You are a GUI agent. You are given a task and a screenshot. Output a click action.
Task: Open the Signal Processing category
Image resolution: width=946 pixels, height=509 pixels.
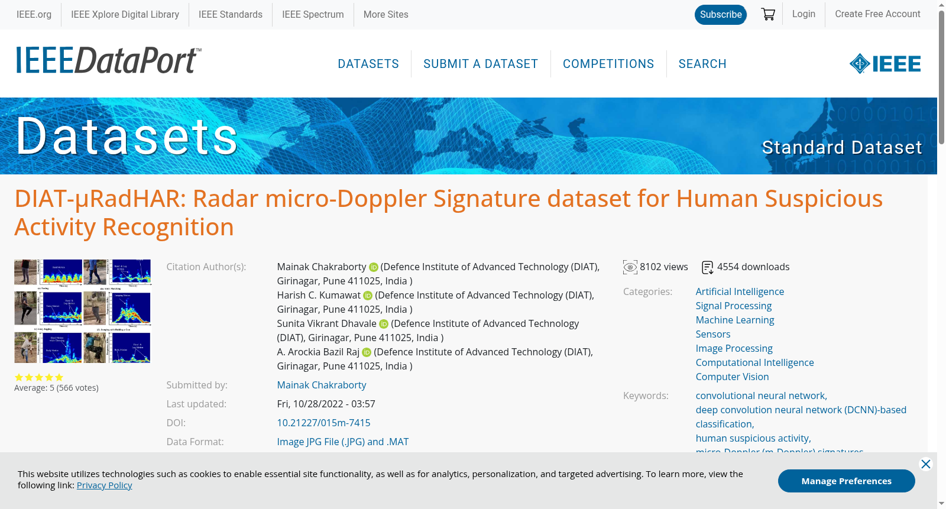[x=734, y=306]
